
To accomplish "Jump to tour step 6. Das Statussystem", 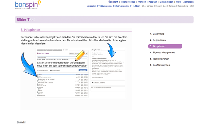I will pos(162,65).
